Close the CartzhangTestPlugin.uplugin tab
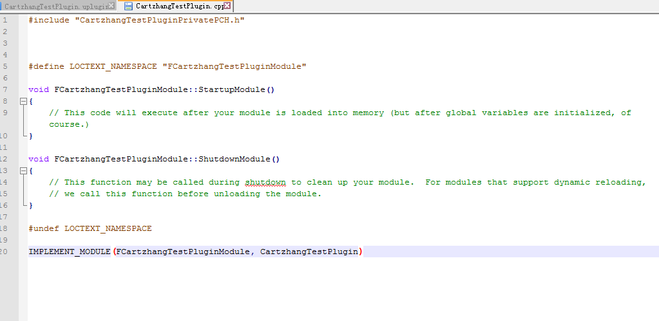 (x=111, y=5)
